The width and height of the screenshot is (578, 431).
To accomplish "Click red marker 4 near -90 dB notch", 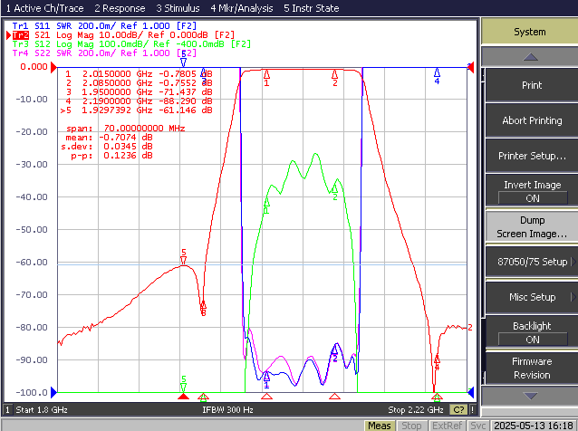I will (x=437, y=362).
